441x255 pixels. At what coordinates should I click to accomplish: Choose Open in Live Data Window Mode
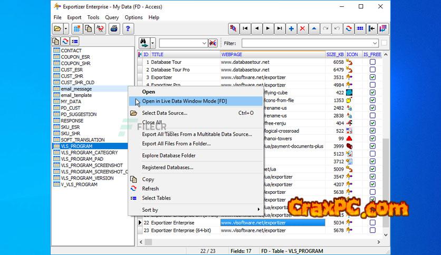[184, 101]
